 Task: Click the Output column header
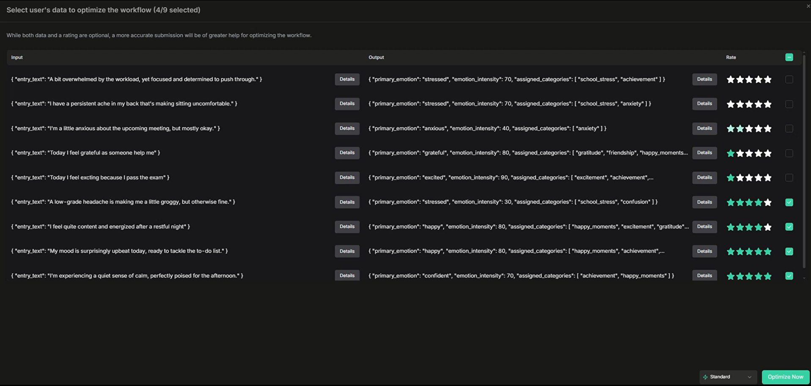pyautogui.click(x=376, y=58)
